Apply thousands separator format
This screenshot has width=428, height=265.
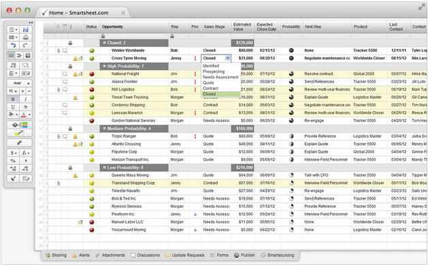coord(26,161)
